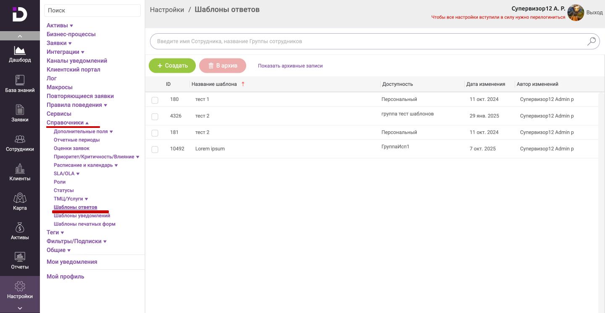Image resolution: width=605 pixels, height=313 pixels.
Task: Check the box for template ID 180
Action: tap(155, 100)
